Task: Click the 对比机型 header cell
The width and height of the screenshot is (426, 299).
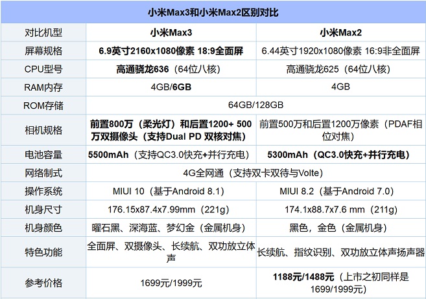Action: point(43,32)
